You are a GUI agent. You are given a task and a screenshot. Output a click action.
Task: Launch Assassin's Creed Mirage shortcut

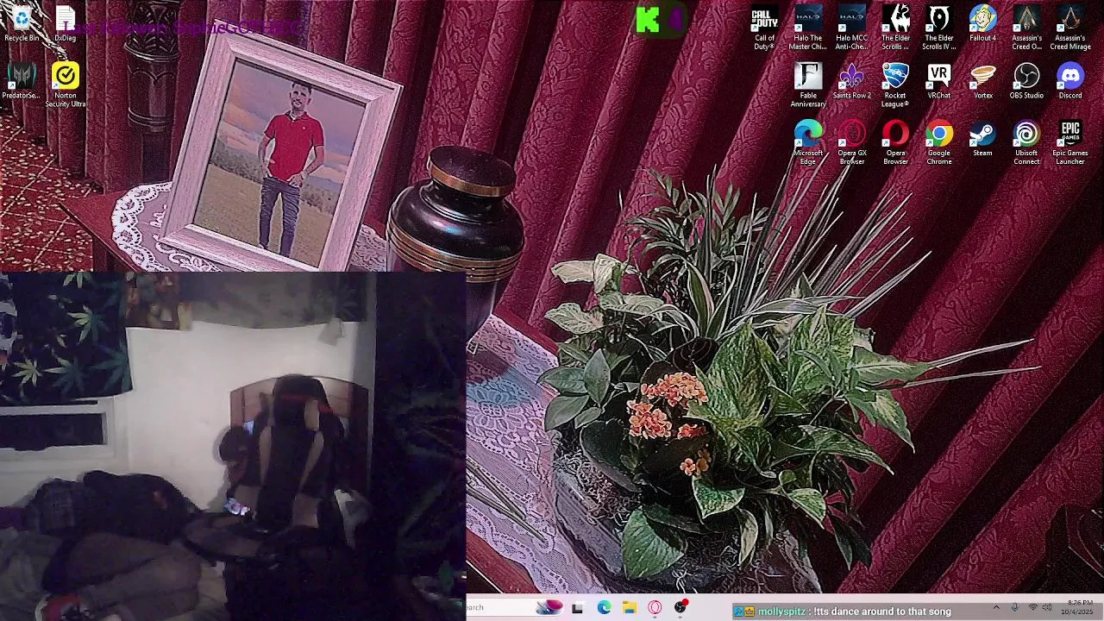point(1070,28)
